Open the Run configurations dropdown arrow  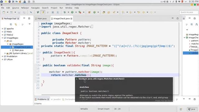coord(76,12)
